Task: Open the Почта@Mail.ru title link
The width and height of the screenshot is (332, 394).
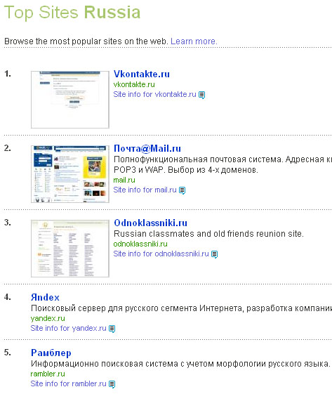Action: tap(147, 148)
